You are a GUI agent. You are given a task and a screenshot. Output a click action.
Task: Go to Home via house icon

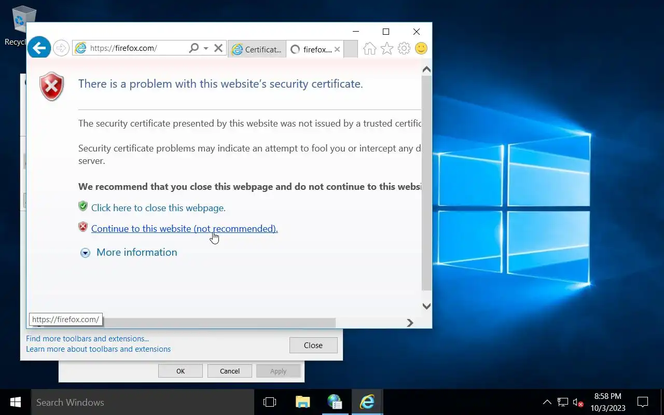(370, 49)
